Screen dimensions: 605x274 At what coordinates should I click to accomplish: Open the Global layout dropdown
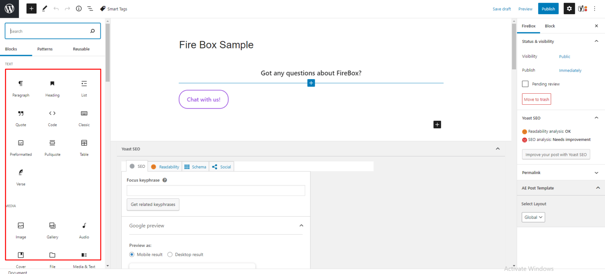533,217
